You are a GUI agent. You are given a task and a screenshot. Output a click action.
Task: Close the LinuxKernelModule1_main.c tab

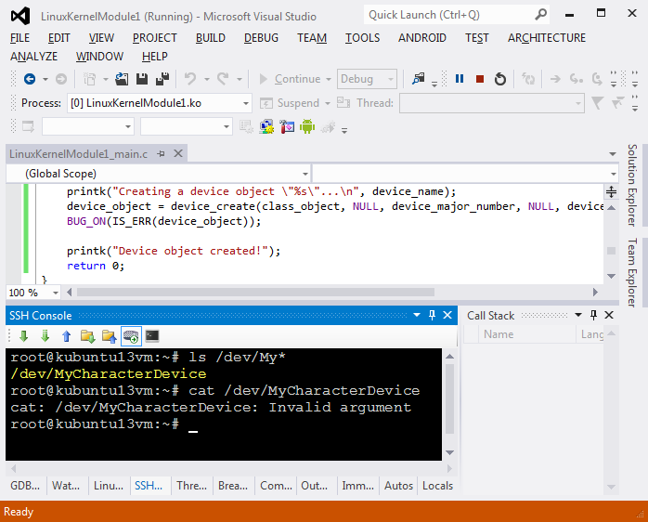[178, 153]
